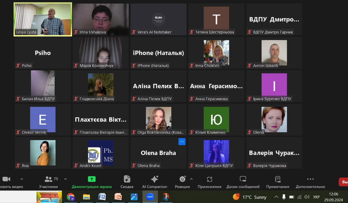Select Аліна Пелих ВДПУ tile

(x=159, y=86)
